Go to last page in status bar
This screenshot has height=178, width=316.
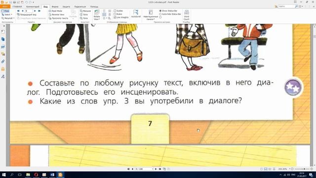tap(160, 169)
